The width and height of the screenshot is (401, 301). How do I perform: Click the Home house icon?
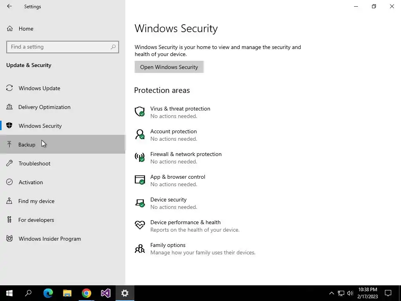pos(10,28)
